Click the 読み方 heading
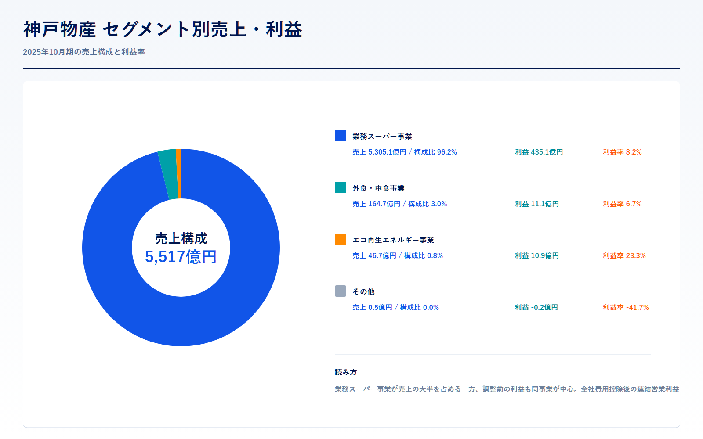Screen dimensions: 703x439 (x=346, y=372)
